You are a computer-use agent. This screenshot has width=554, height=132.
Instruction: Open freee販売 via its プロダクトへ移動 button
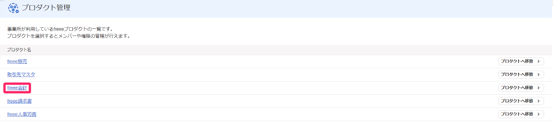coord(521,62)
